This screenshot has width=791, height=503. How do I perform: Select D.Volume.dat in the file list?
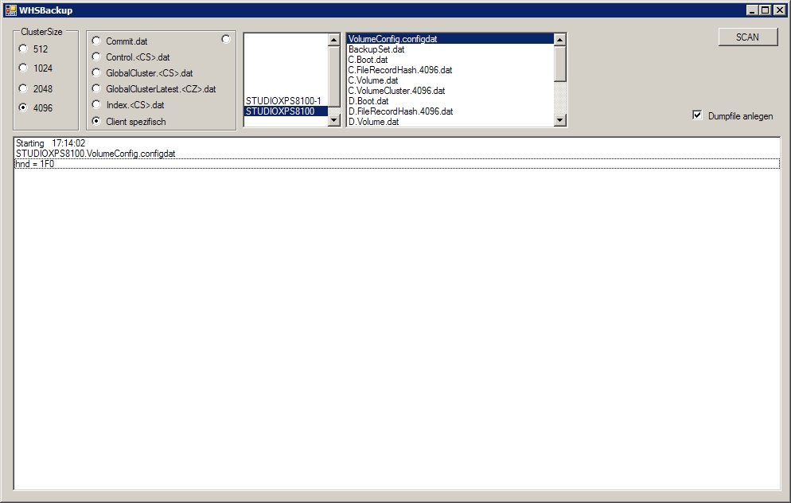click(x=450, y=122)
